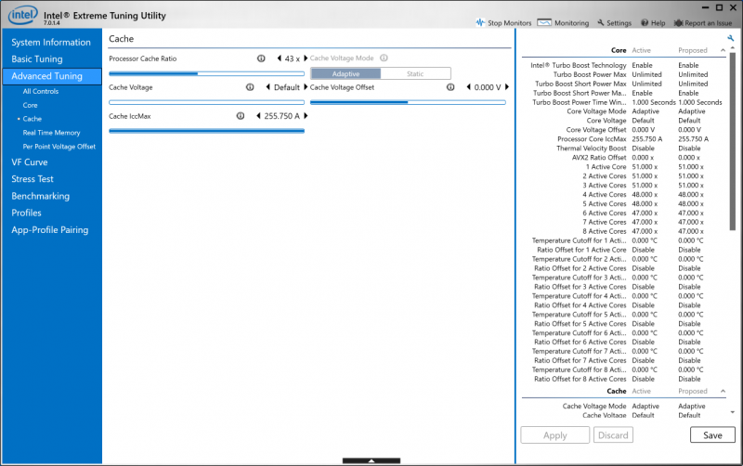Decrease Processor Cache Ratio with left arrow

pos(280,58)
